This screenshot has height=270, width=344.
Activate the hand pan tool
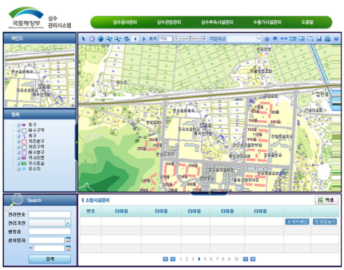tap(92, 39)
